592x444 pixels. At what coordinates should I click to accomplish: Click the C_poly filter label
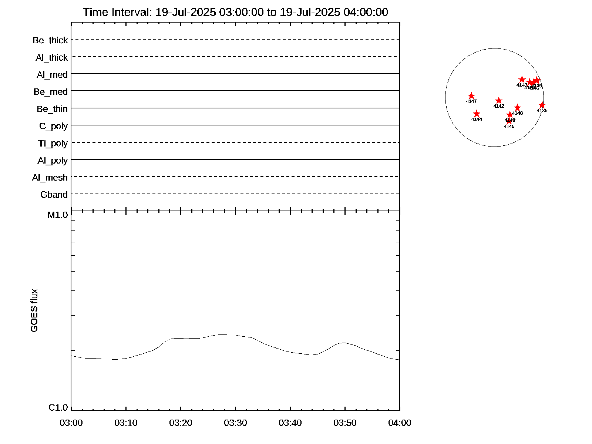pos(54,126)
